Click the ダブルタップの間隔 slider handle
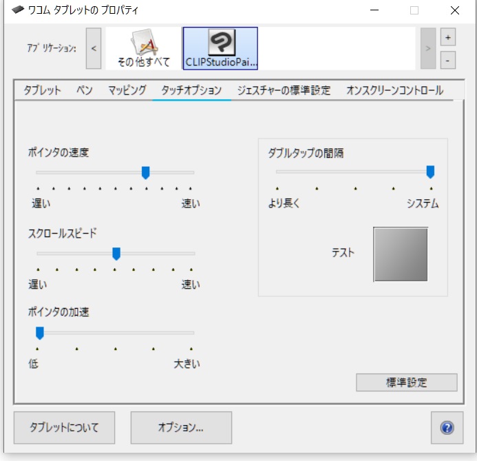477x461 pixels. pos(430,172)
